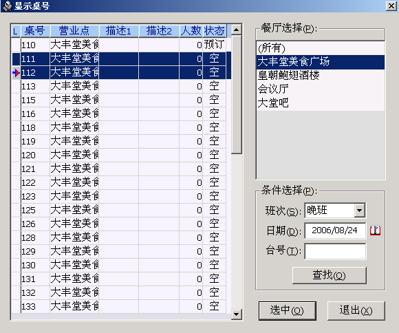
Task: Click the 状态 column header
Action: pos(214,31)
